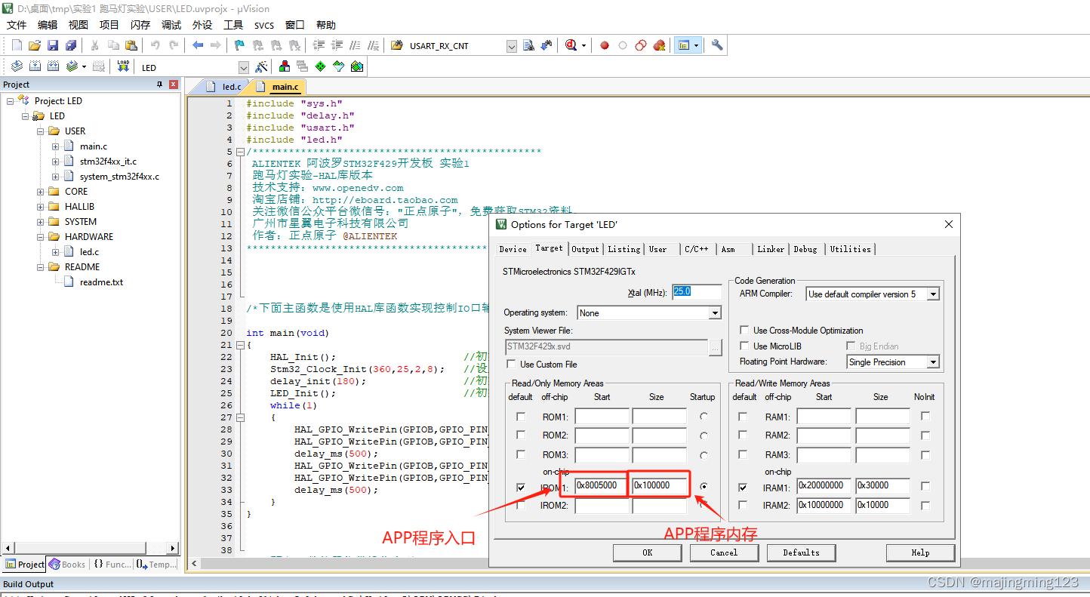Build the target using the Build icon
This screenshot has height=597, width=1090.
[x=35, y=66]
